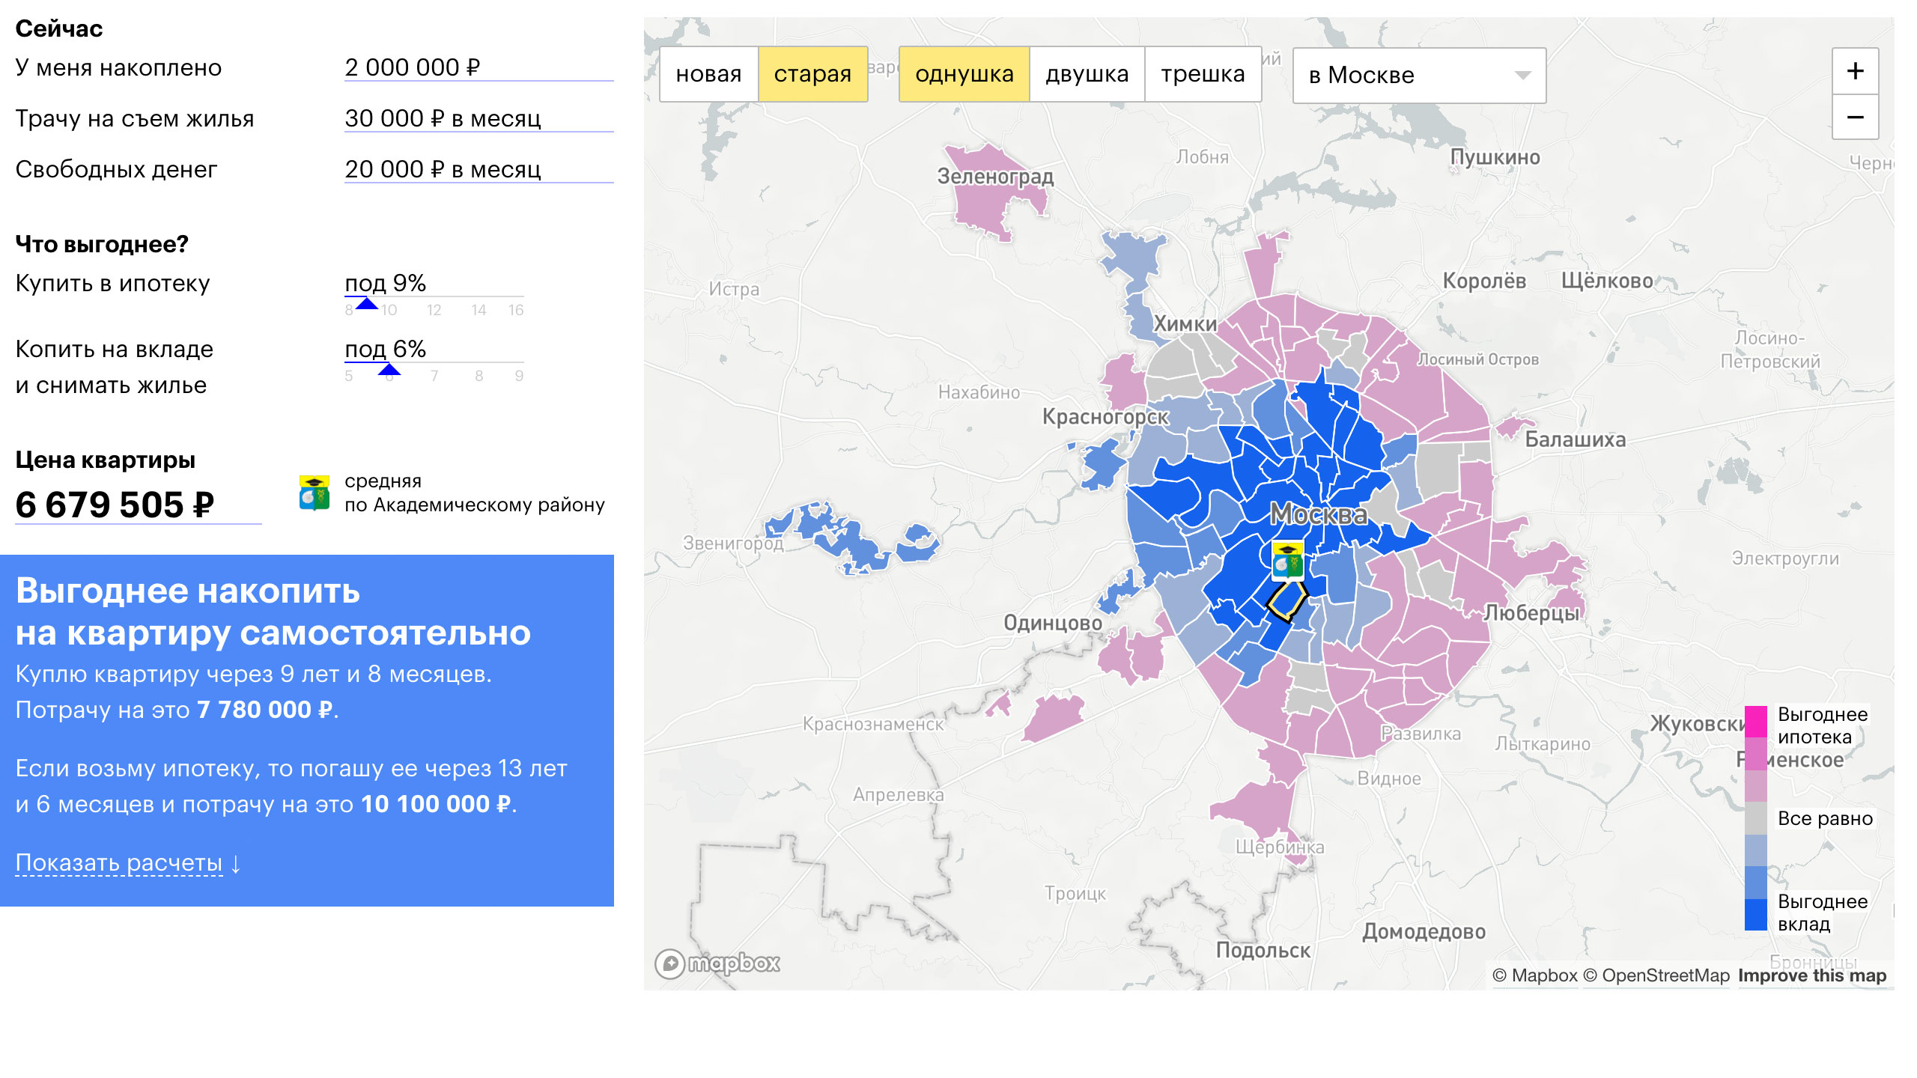Viewport: 1917px width, 1078px height.
Task: Click the 'Подольск' map label
Action: coord(1263,951)
